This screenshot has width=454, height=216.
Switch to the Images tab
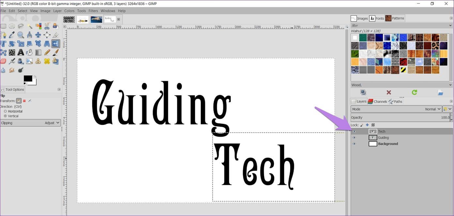click(x=359, y=18)
